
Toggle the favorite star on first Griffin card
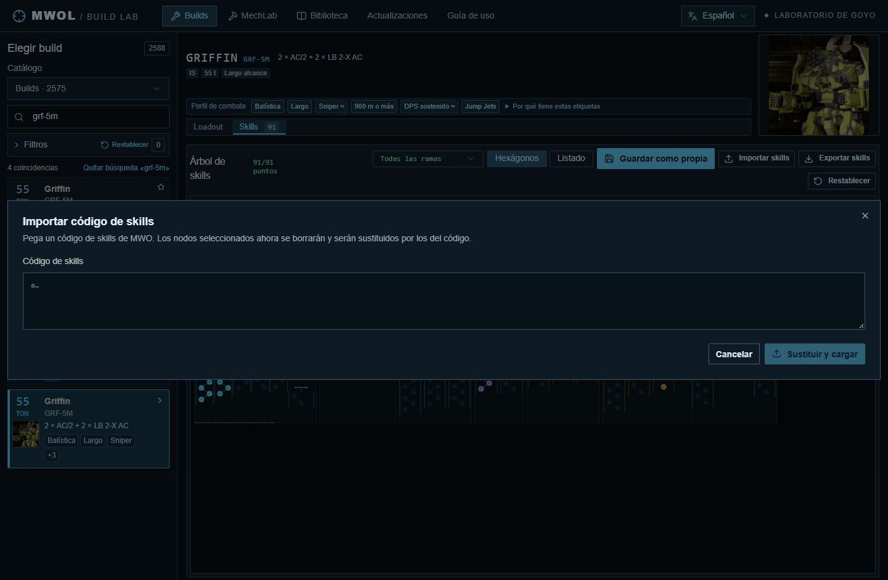[161, 187]
